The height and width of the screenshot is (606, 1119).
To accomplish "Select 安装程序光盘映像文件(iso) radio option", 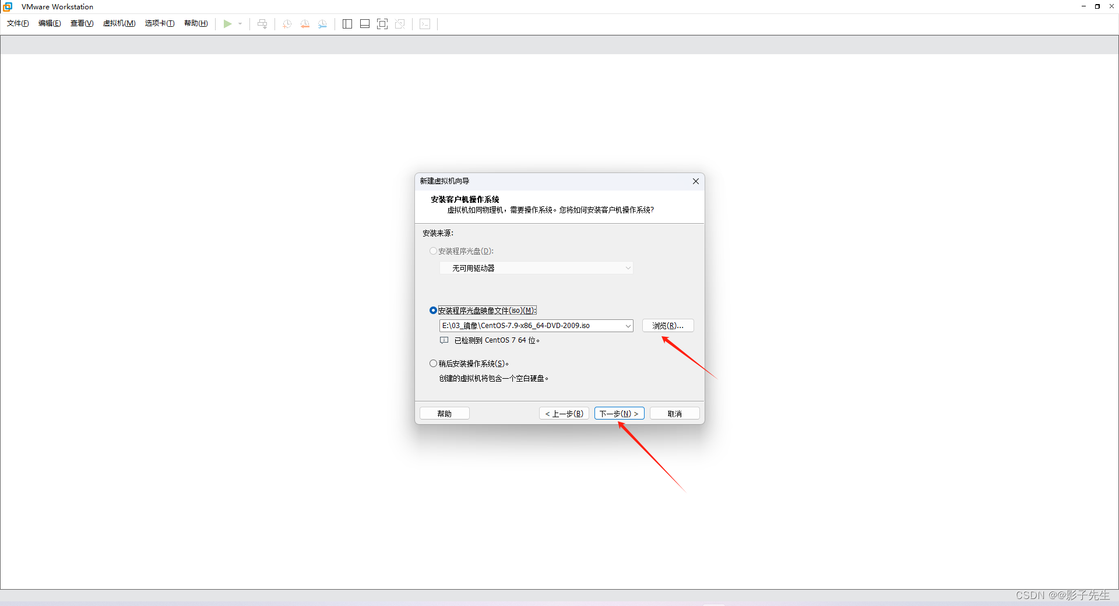I will click(433, 311).
